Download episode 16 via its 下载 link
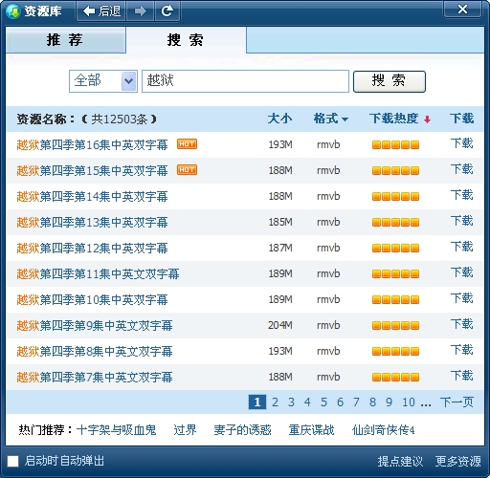The image size is (490, 478). coord(461,143)
